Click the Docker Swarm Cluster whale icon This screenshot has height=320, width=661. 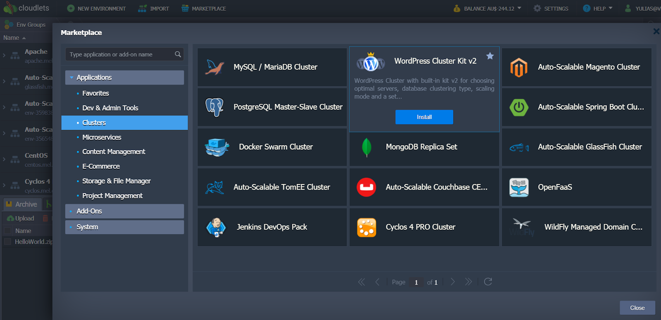(x=217, y=147)
